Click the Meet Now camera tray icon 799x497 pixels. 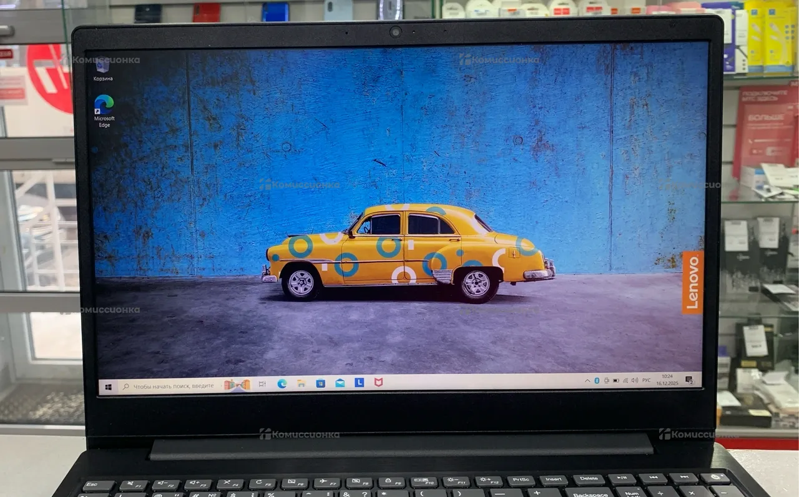pos(606,380)
